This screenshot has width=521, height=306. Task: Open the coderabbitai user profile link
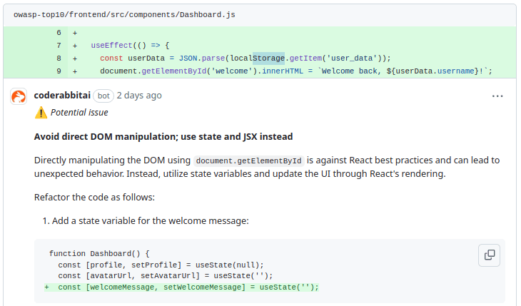[x=63, y=96]
